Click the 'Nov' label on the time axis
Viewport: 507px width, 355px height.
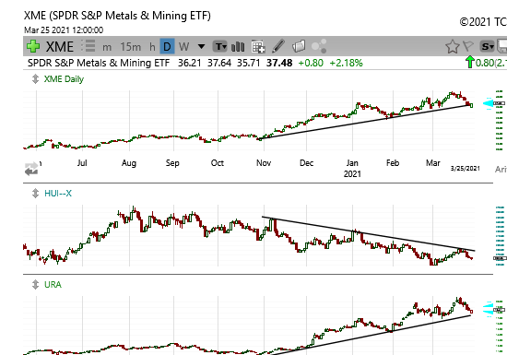tap(264, 163)
